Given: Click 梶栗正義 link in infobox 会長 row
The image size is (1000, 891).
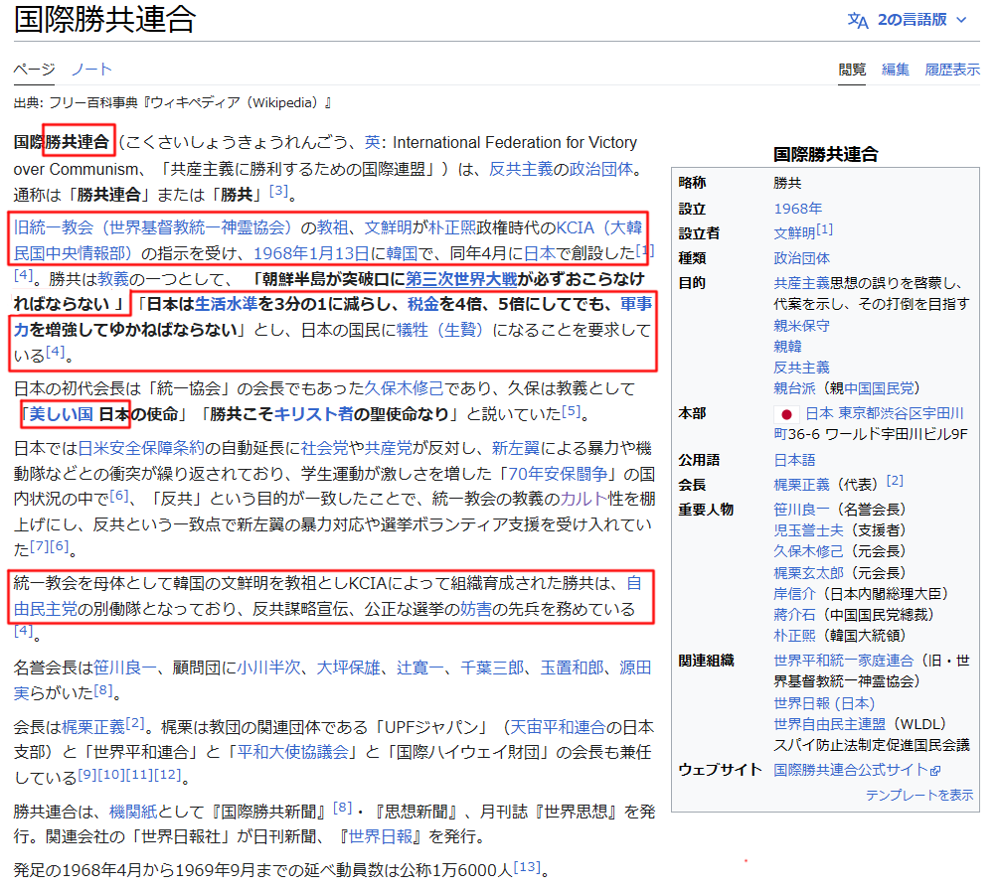Looking at the screenshot, I should (x=801, y=485).
